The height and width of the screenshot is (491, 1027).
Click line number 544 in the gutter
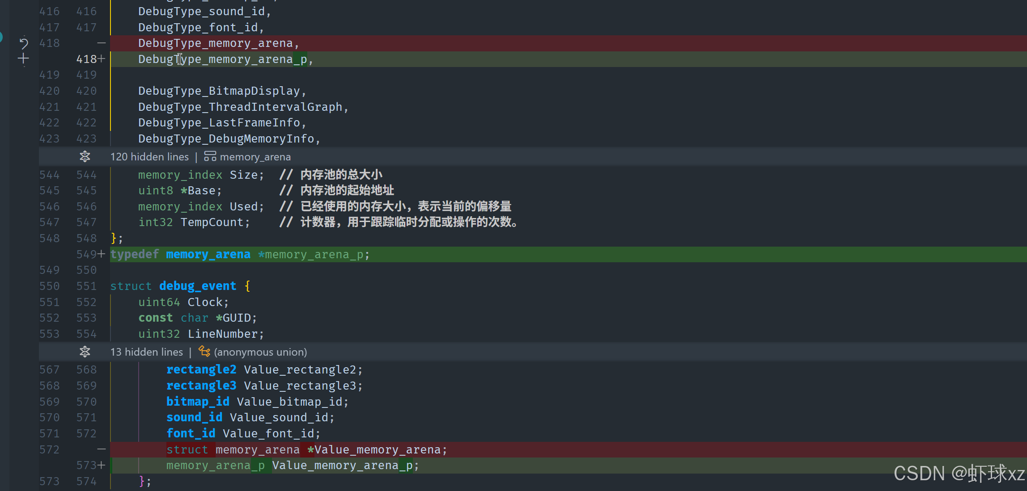pyautogui.click(x=49, y=175)
